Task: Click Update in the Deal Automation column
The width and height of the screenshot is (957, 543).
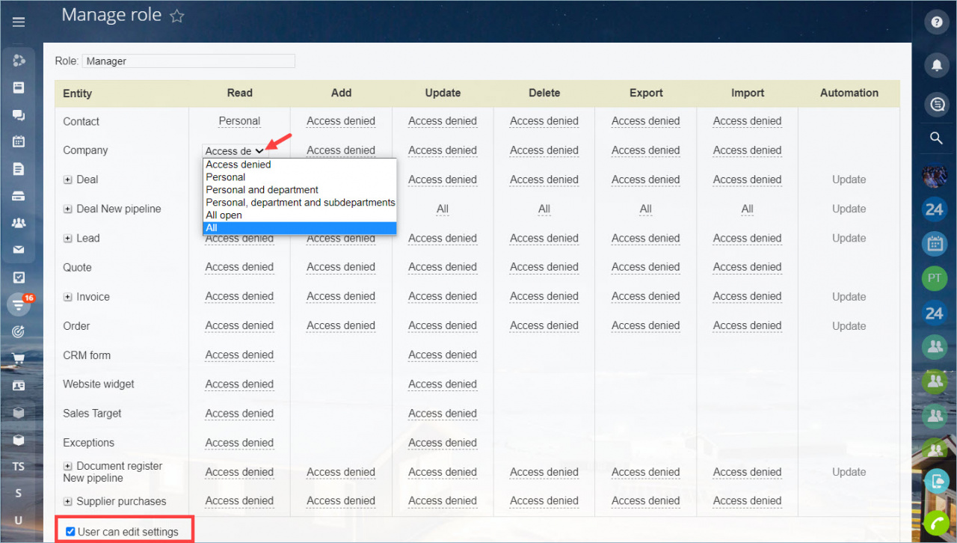Action: pos(849,180)
